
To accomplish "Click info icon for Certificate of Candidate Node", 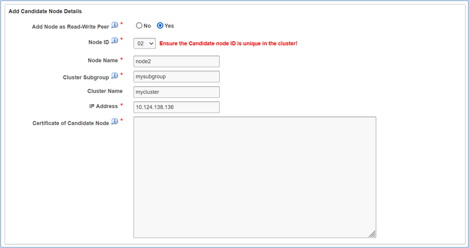I will (115, 122).
